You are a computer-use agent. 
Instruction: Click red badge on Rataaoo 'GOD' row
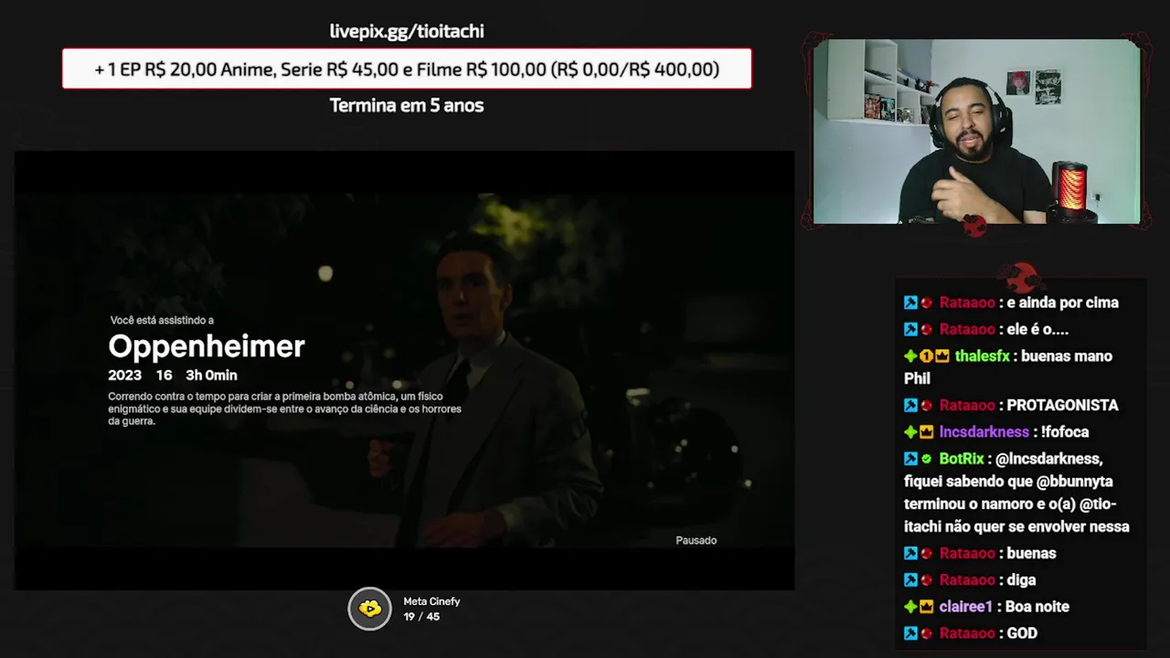tap(926, 632)
